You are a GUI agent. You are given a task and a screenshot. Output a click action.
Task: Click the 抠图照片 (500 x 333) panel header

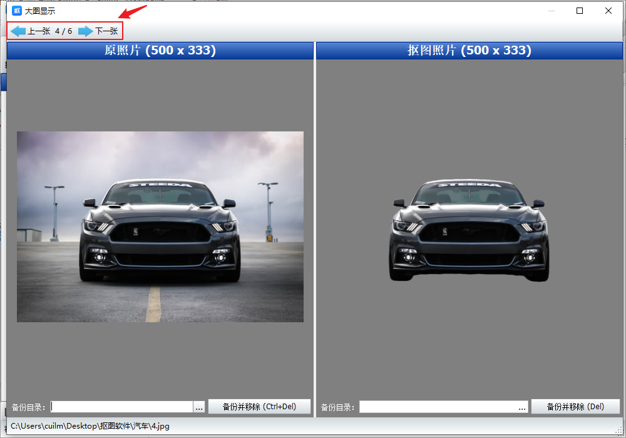point(469,51)
